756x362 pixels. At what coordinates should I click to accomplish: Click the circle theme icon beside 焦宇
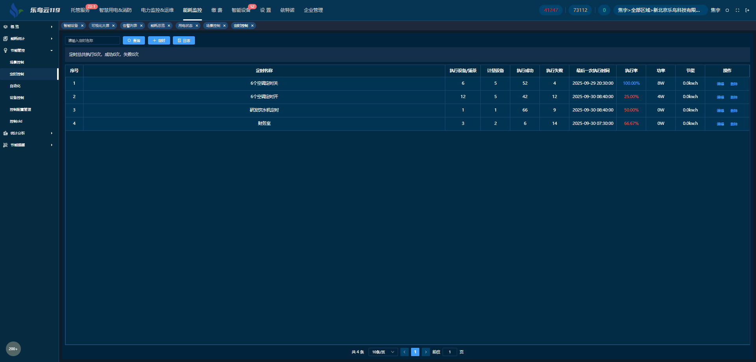coord(727,10)
